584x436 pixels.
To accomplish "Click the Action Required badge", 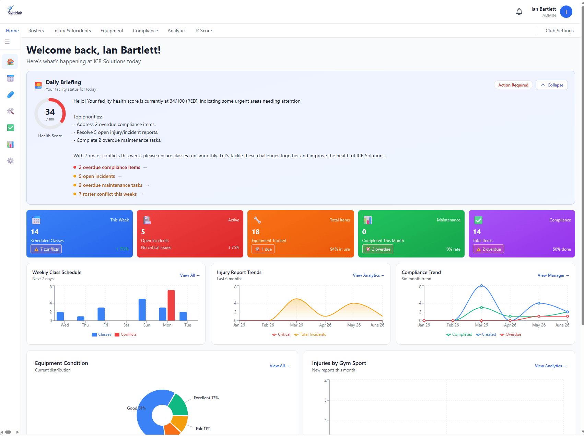I will coord(513,85).
